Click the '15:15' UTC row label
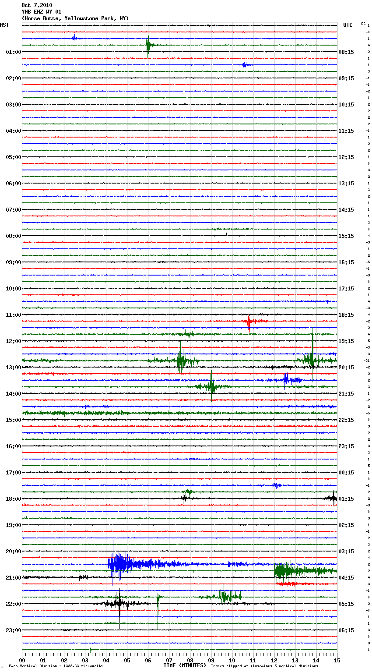This screenshot has height=672, width=372. click(346, 236)
